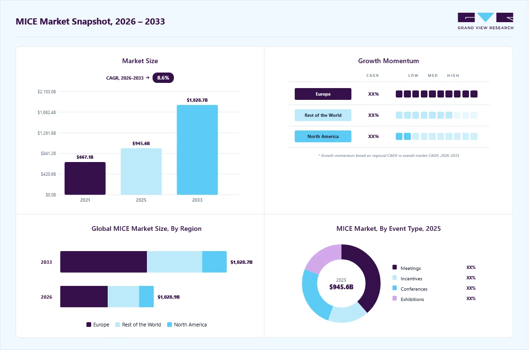
Task: Click the blue Conferences slice of donut
Action: click(x=313, y=295)
